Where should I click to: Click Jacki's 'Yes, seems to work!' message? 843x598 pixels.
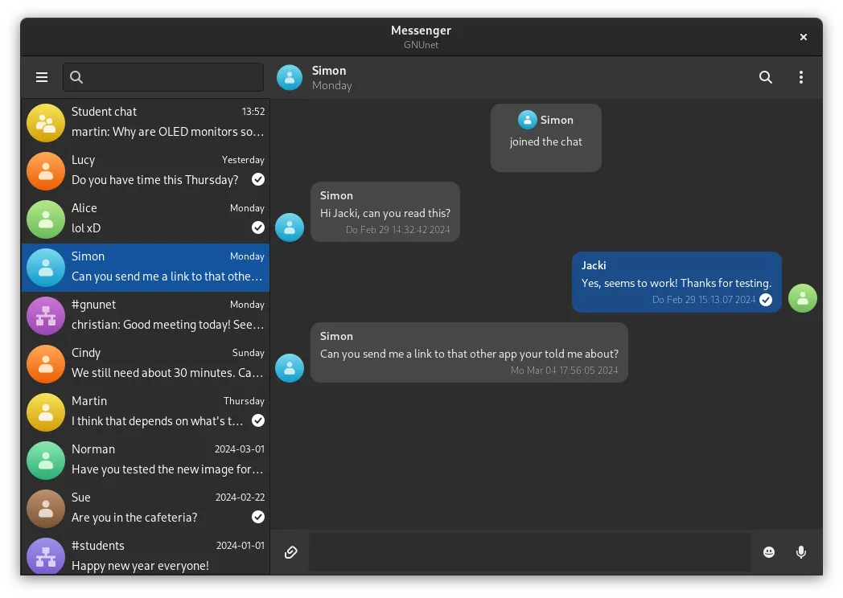point(676,282)
